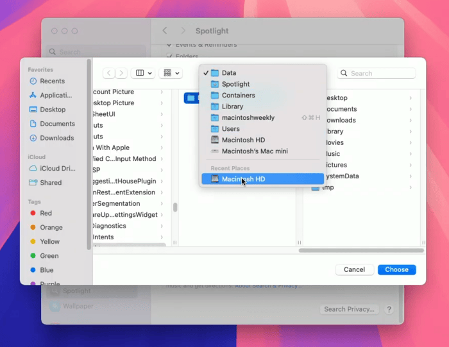449x347 pixels.
Task: Open Downloads in the sidebar
Action: click(51, 138)
